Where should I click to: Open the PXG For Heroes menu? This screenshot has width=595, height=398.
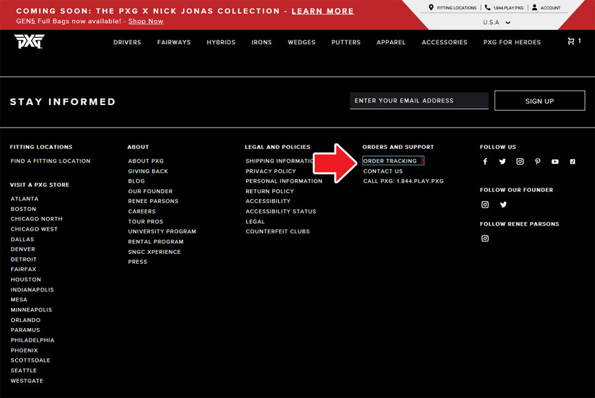click(x=512, y=42)
